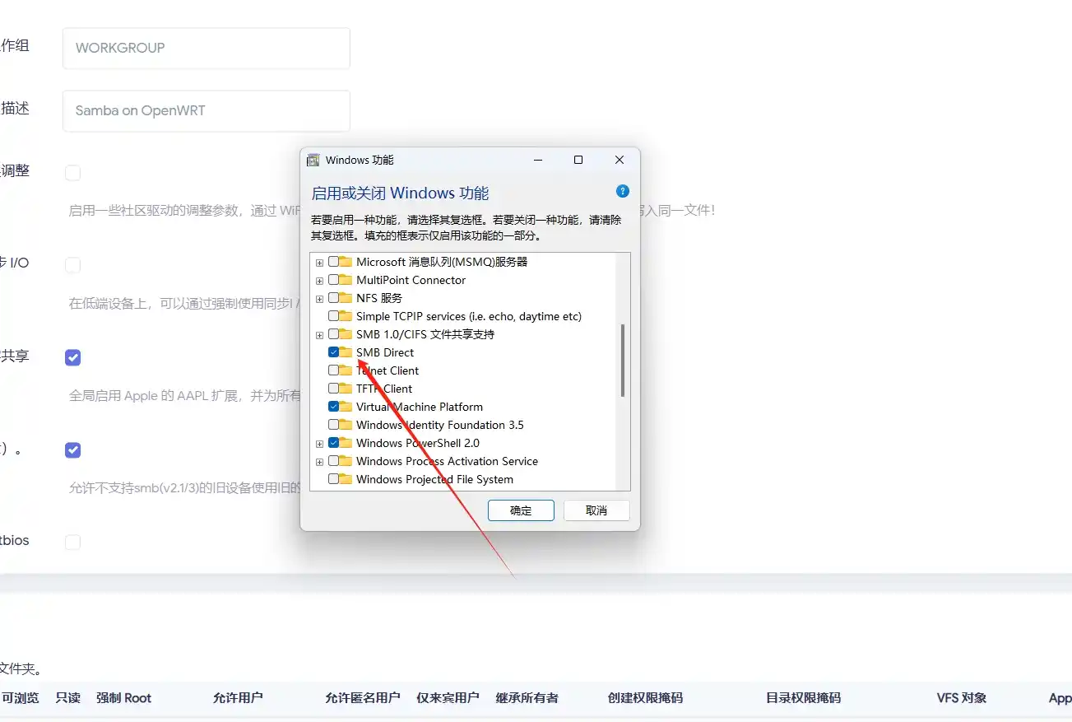Click the Samba on OpenWRT description field
The image size is (1072, 722).
(207, 110)
